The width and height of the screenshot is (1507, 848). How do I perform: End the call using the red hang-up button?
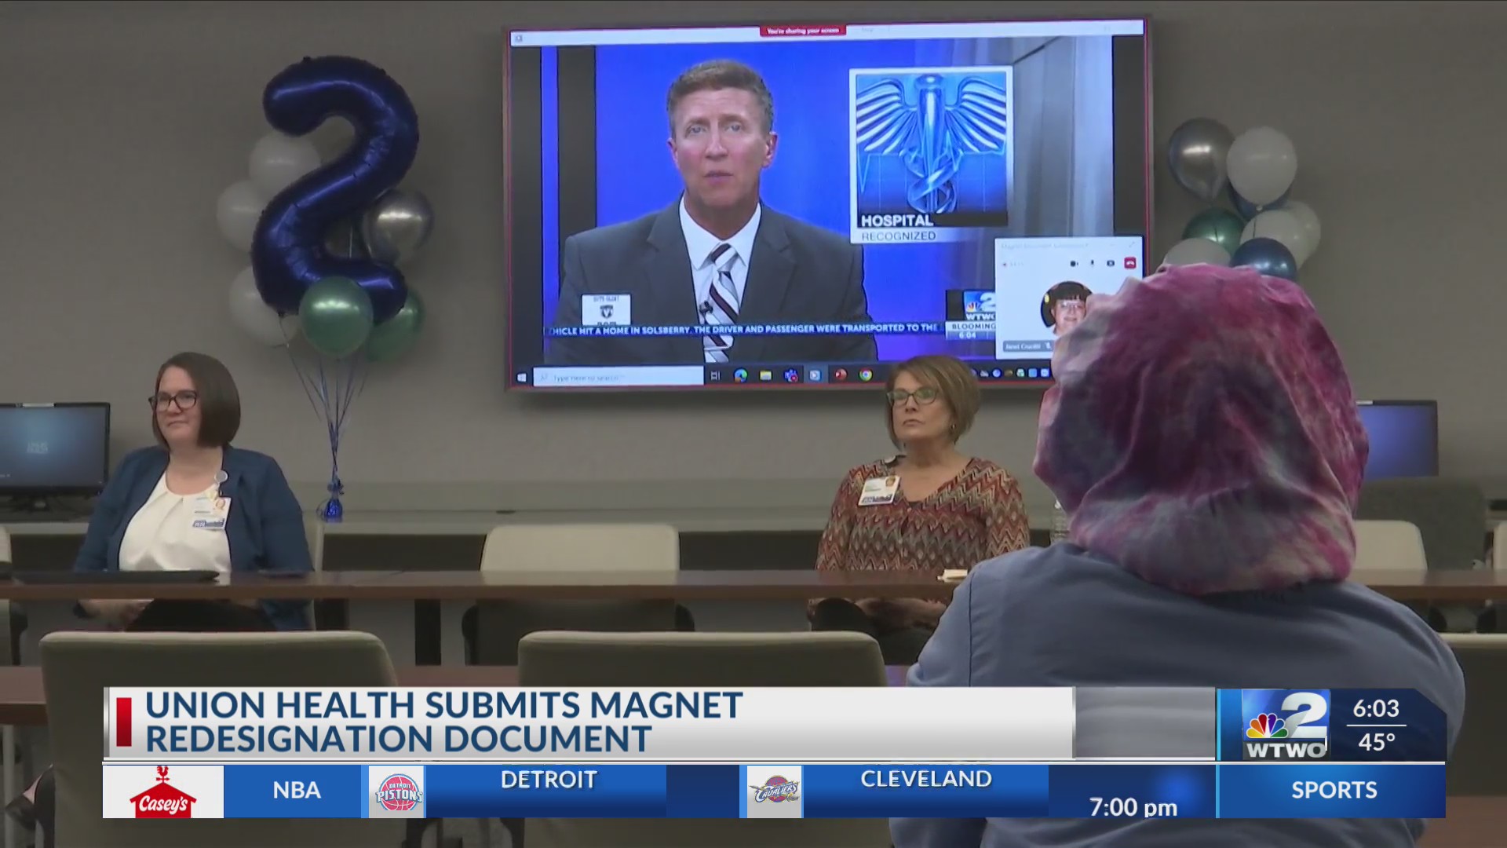coord(1130,264)
